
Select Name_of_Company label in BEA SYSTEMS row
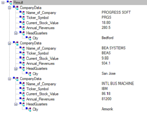(41, 48)
